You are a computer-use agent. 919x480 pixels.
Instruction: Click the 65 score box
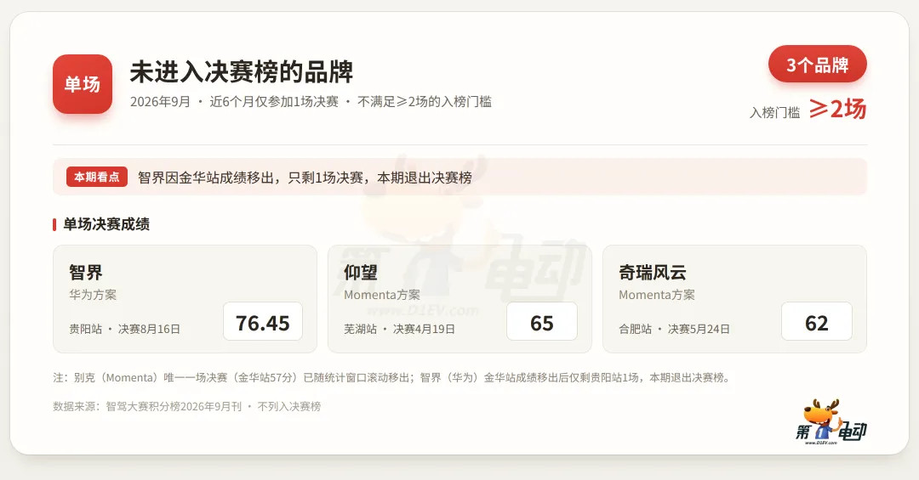pos(542,321)
